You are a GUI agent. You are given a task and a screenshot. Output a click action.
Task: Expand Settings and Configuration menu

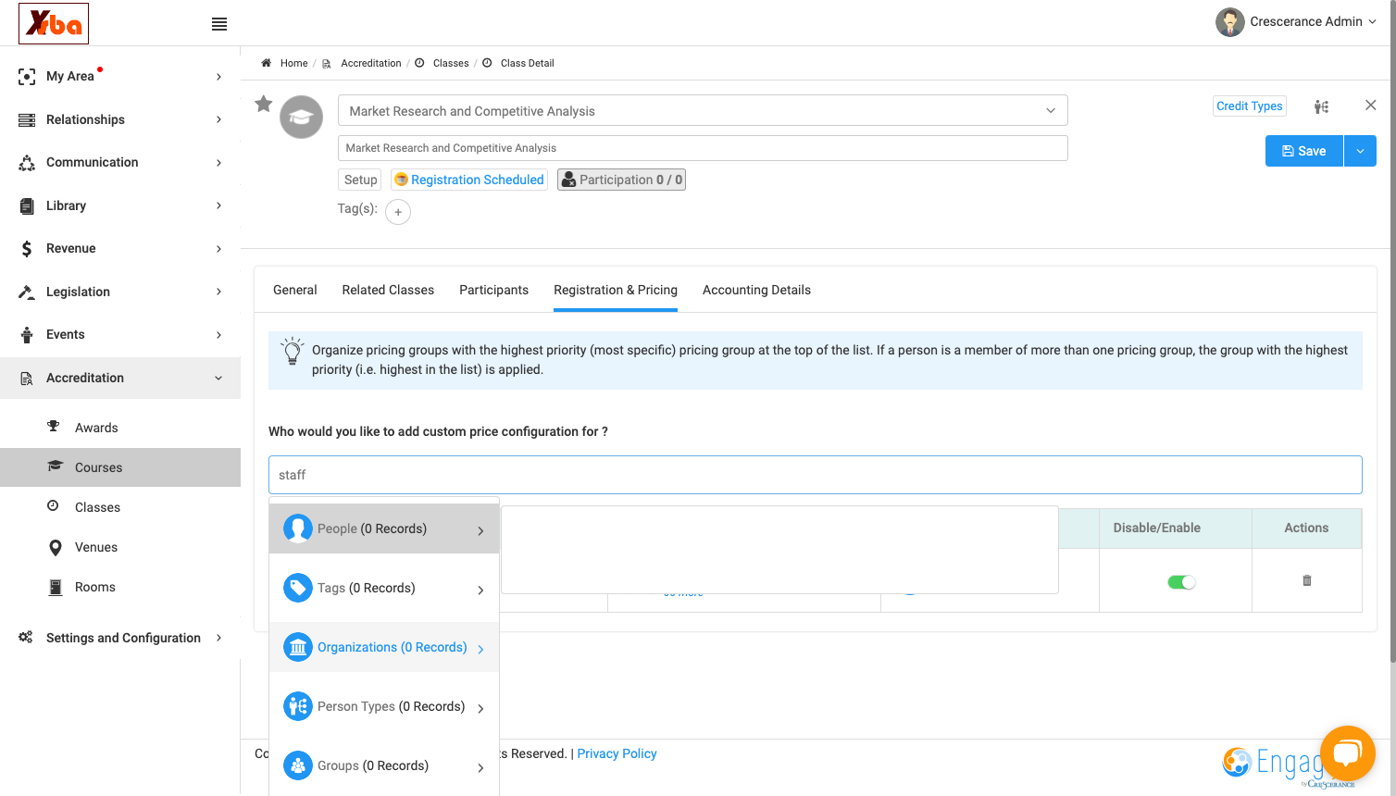tap(120, 638)
